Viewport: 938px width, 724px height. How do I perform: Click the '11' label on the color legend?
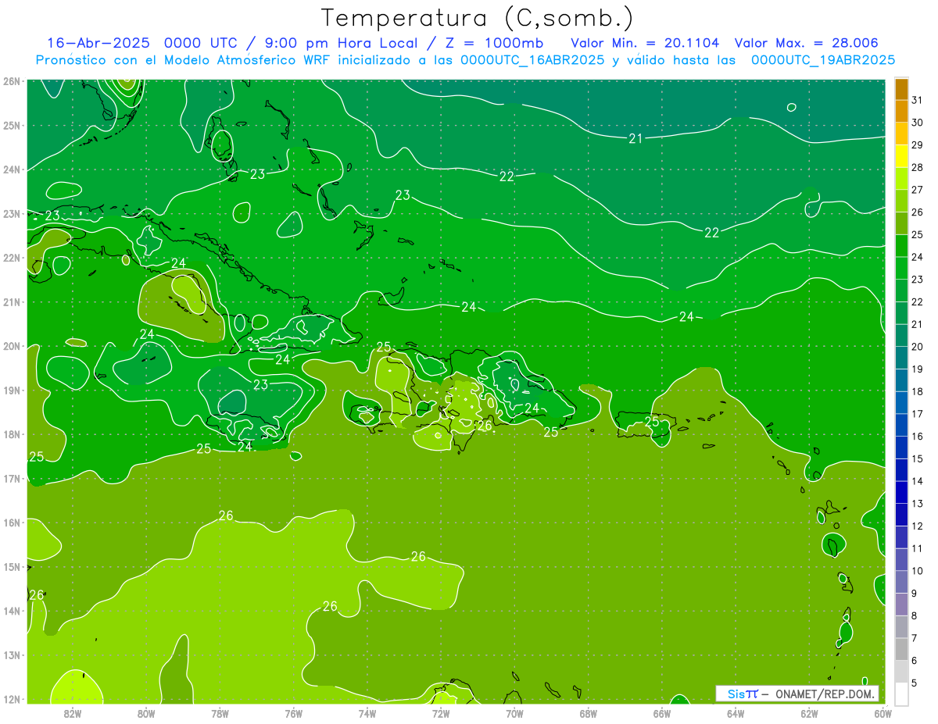918,548
